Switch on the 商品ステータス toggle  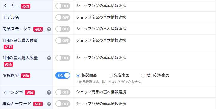pyautogui.click(x=63, y=29)
